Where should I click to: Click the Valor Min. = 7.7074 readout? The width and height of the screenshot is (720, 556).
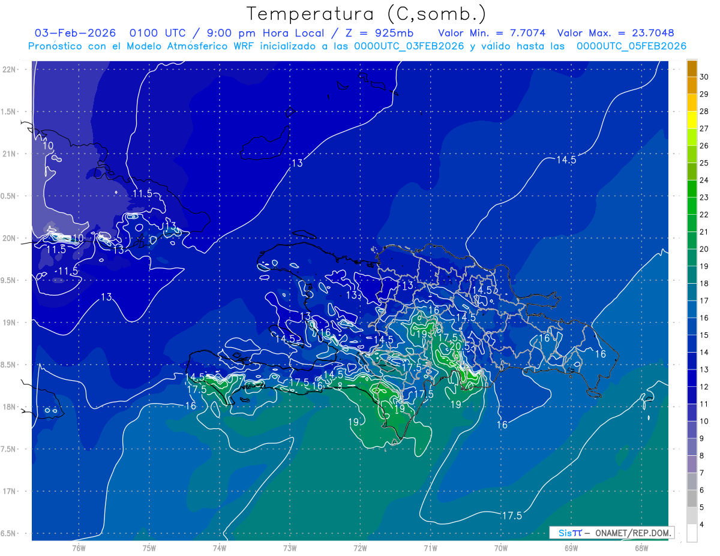click(x=492, y=33)
